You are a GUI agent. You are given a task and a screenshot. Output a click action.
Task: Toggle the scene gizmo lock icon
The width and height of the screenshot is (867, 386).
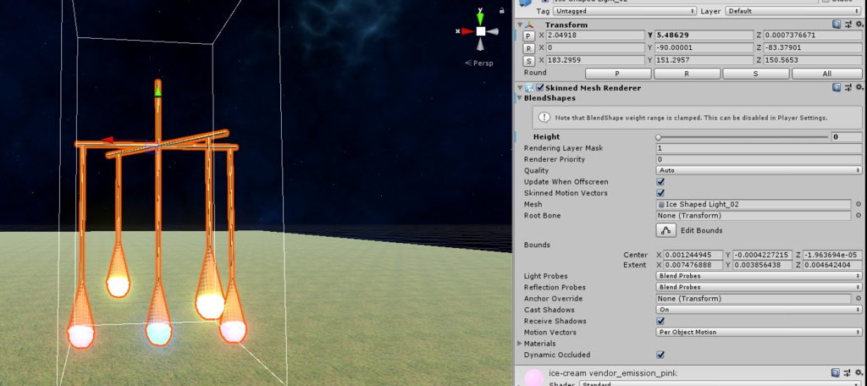(501, 10)
